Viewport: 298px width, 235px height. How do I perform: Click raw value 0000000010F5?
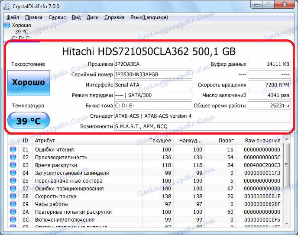[262, 219]
